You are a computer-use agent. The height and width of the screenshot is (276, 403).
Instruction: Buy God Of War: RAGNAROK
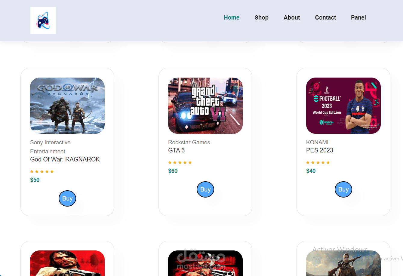click(67, 198)
